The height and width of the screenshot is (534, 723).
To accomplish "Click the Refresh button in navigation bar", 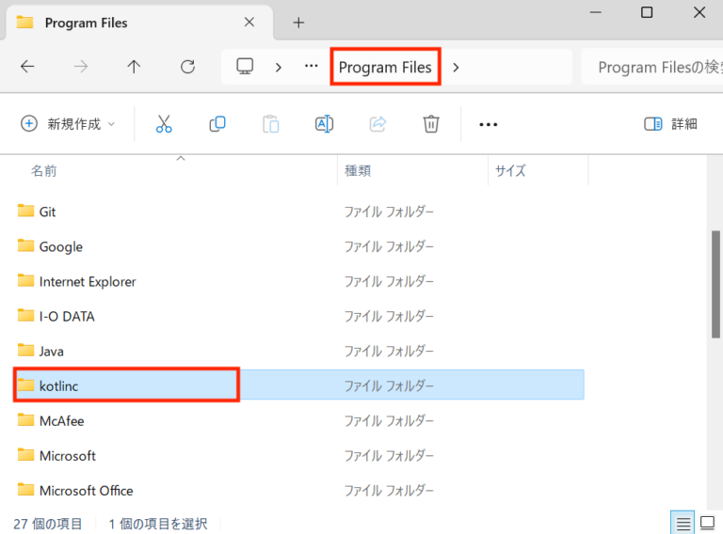I will (x=187, y=67).
